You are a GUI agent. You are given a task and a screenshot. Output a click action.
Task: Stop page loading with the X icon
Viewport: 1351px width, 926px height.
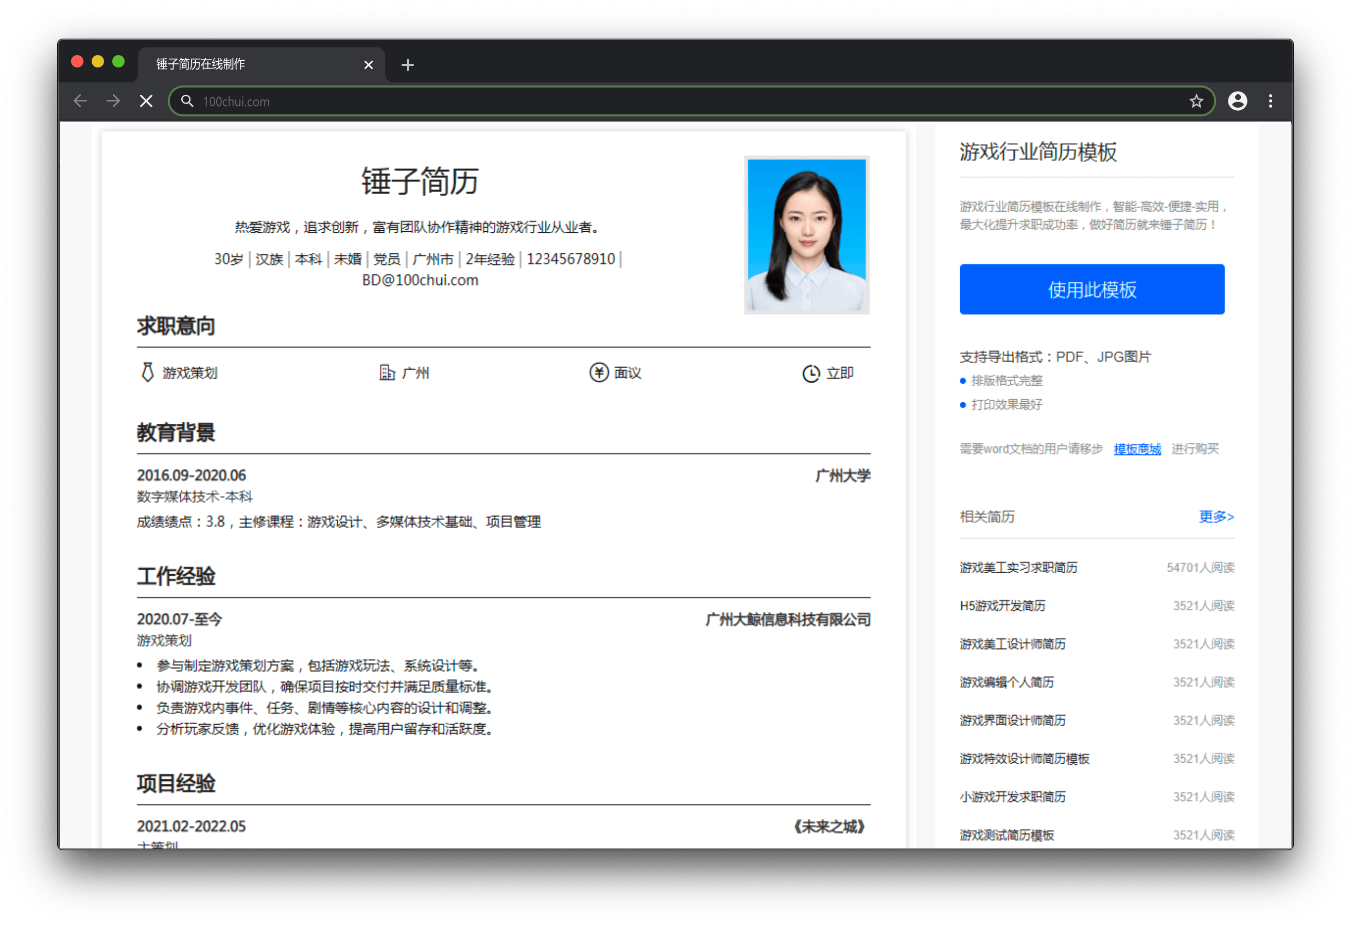tap(147, 101)
